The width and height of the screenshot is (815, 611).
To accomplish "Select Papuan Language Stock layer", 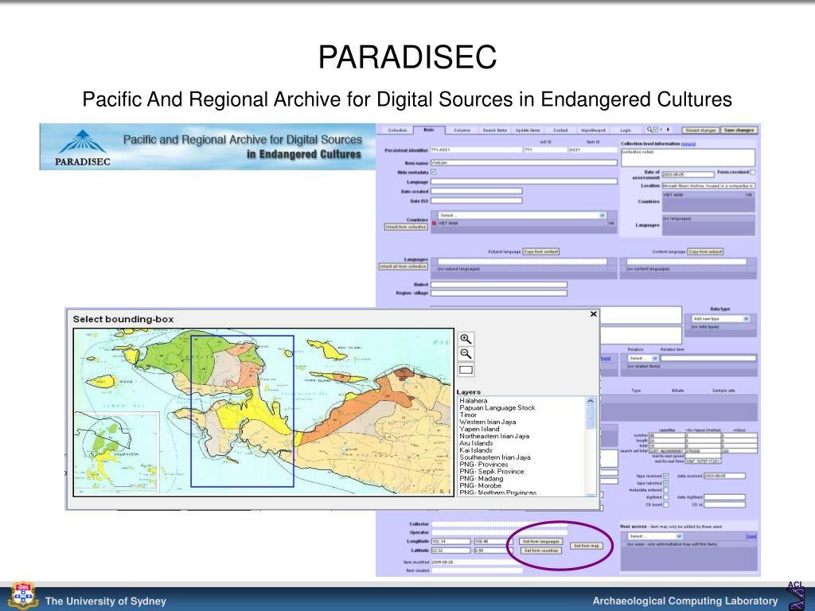I will pos(497,408).
